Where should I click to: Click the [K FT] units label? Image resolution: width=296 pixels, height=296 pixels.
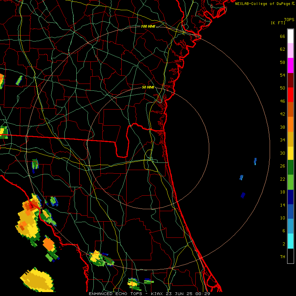coord(278,23)
